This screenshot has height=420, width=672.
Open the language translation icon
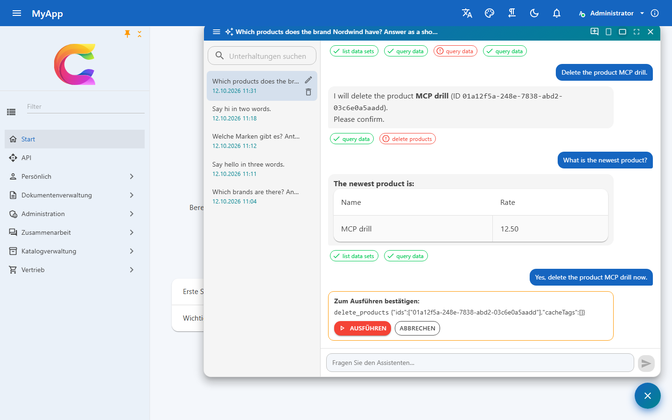(x=467, y=13)
